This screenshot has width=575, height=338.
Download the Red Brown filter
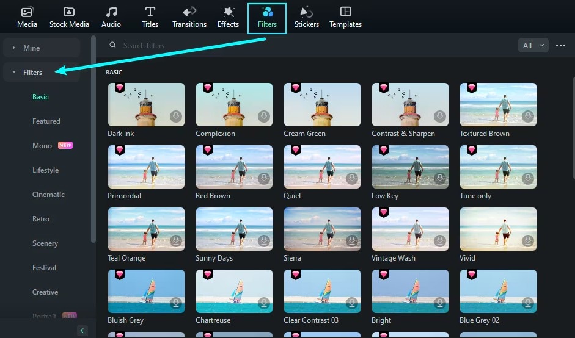[x=264, y=179]
